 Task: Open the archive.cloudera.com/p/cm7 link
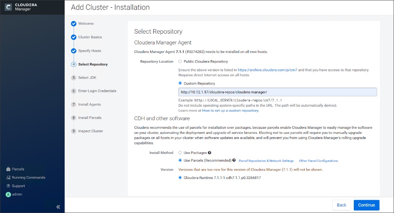pyautogui.click(x=267, y=70)
